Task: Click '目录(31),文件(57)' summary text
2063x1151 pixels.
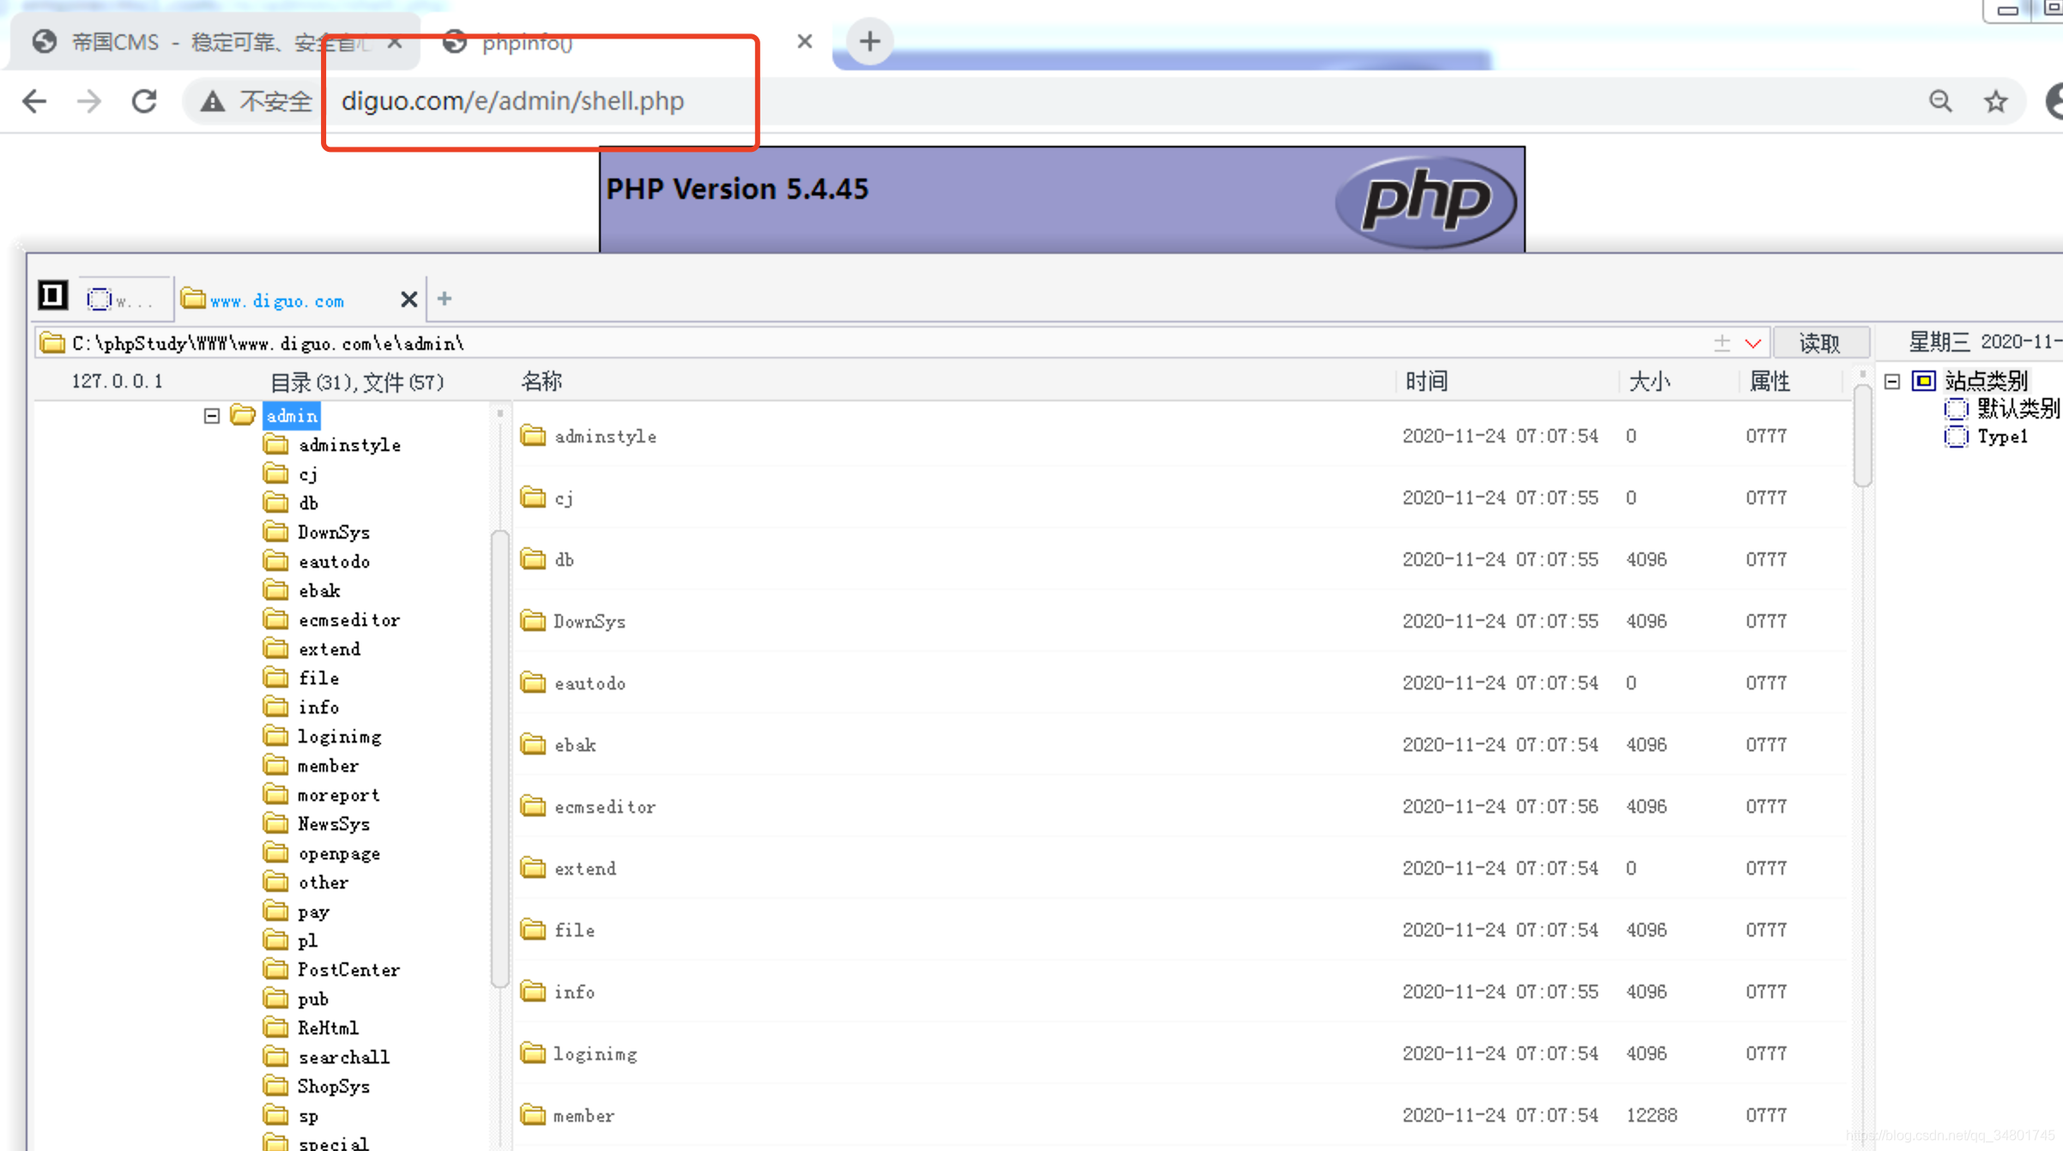Action: click(357, 382)
